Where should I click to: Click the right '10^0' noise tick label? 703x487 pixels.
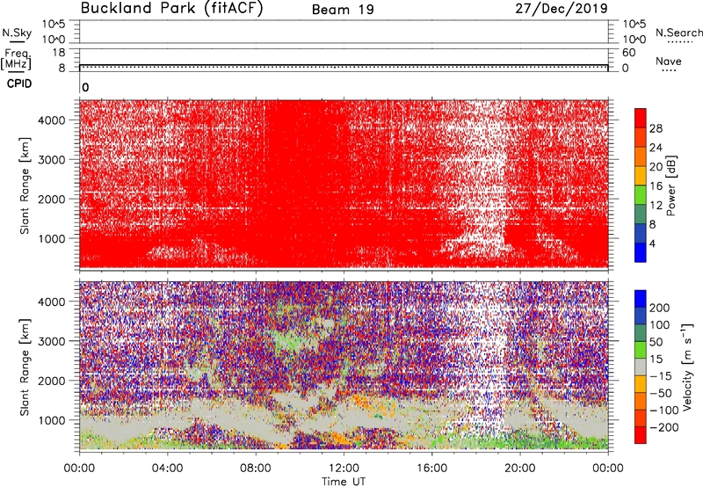634,40
